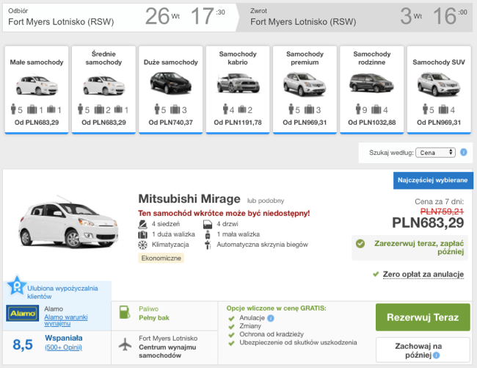
Task: Open Alamo warunki wynajmu link
Action: click(66, 320)
